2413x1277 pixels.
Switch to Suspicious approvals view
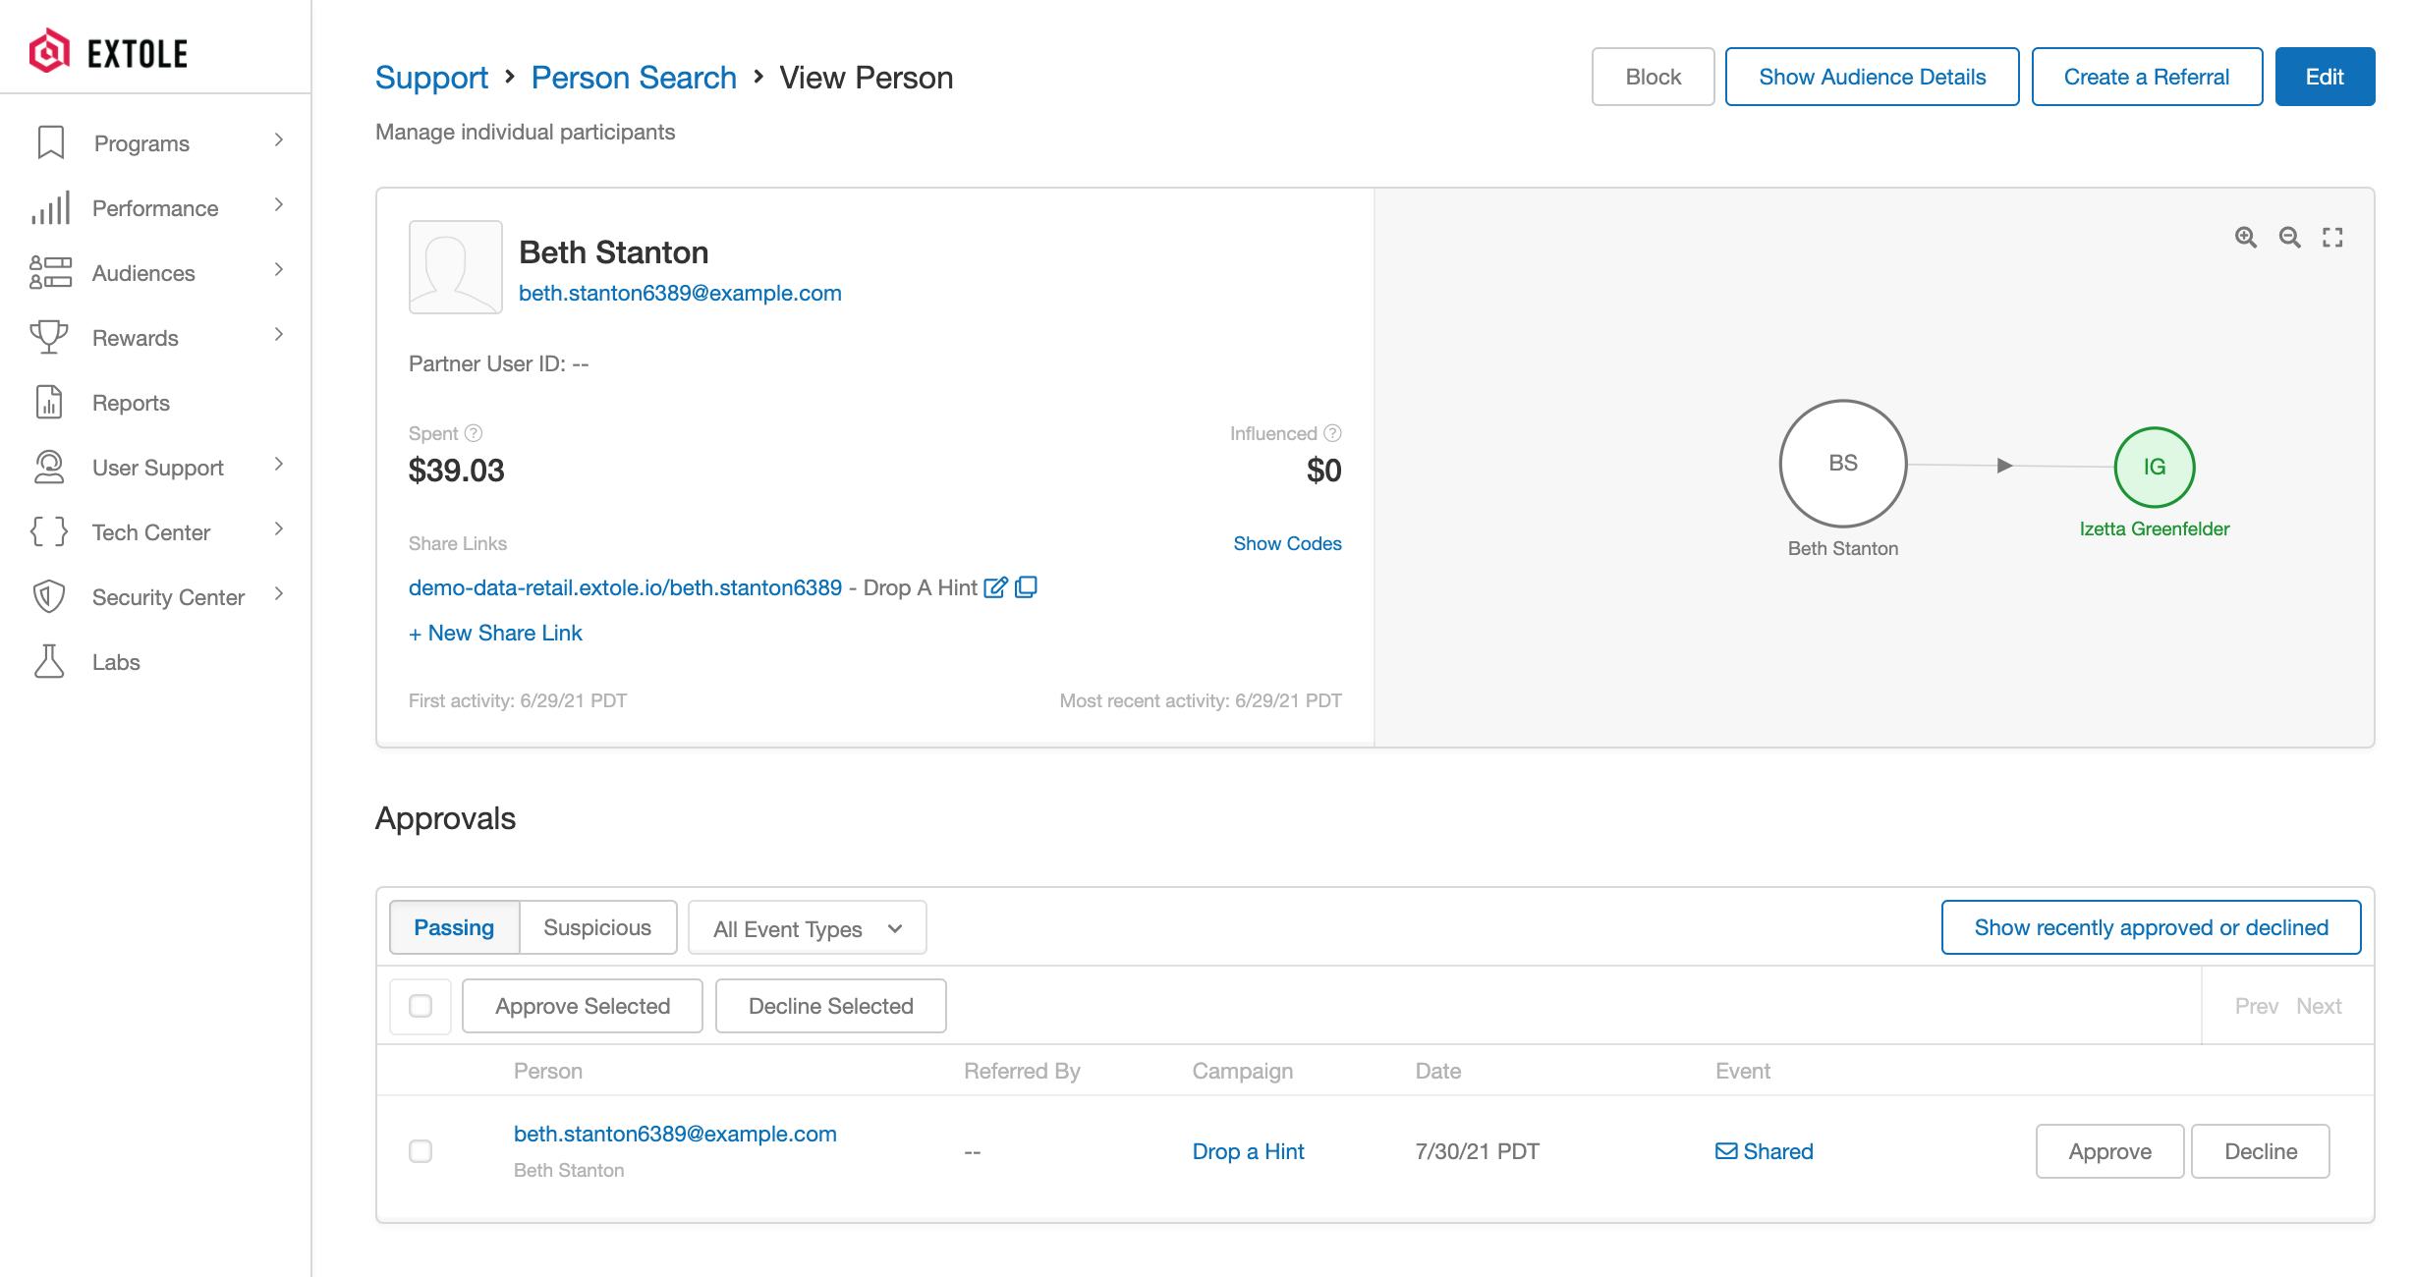click(597, 926)
